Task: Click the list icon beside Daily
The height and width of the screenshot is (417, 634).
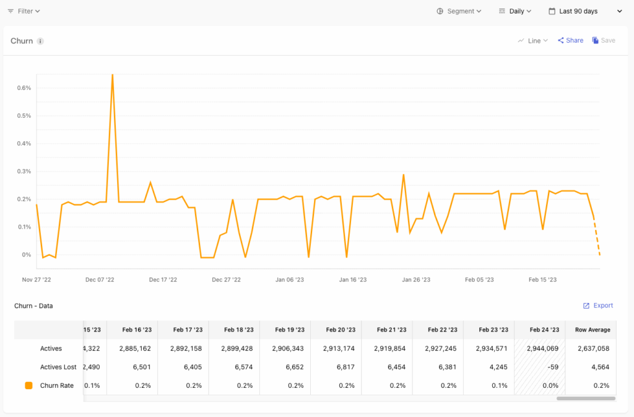Action: click(502, 11)
